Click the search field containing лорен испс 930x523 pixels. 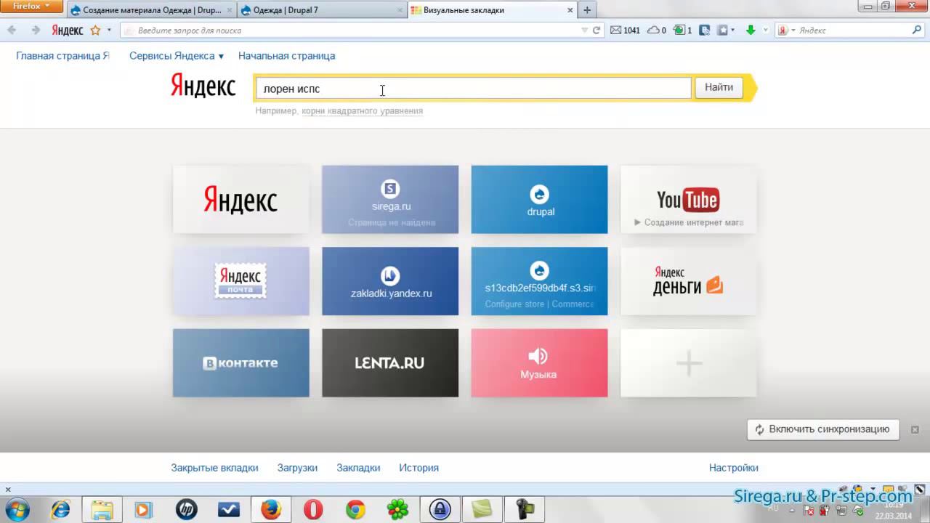click(473, 89)
